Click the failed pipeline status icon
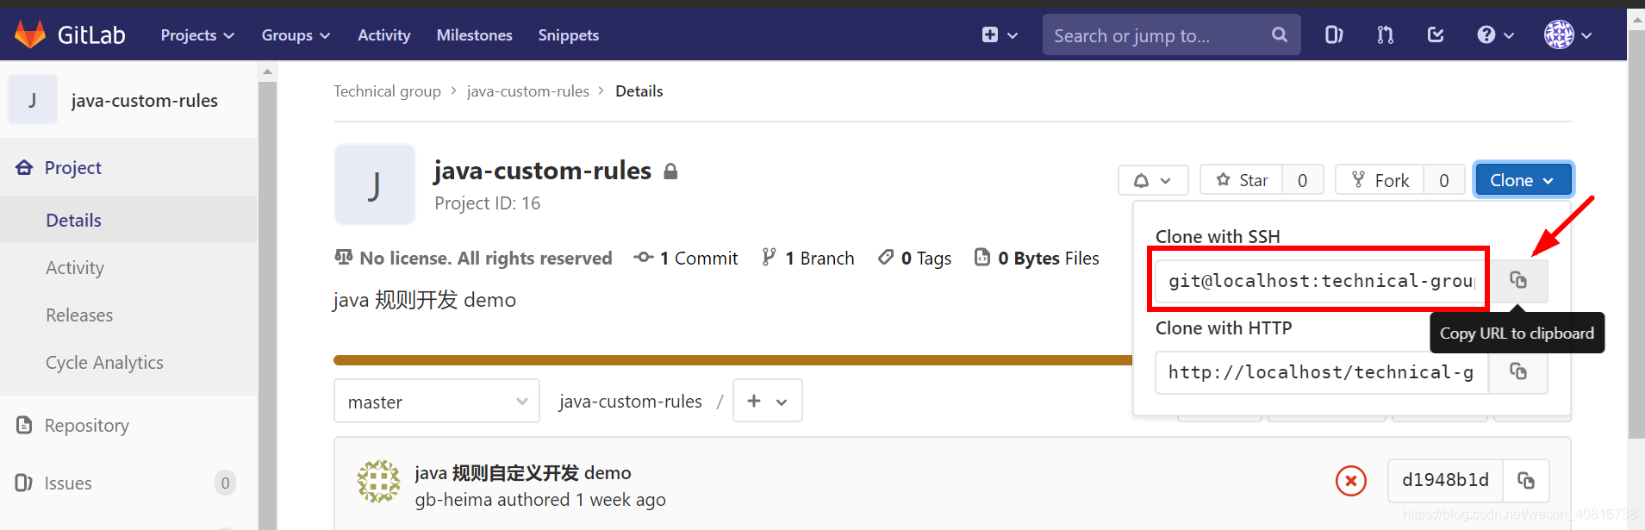Screen dimensions: 1645x530 (x=1351, y=481)
